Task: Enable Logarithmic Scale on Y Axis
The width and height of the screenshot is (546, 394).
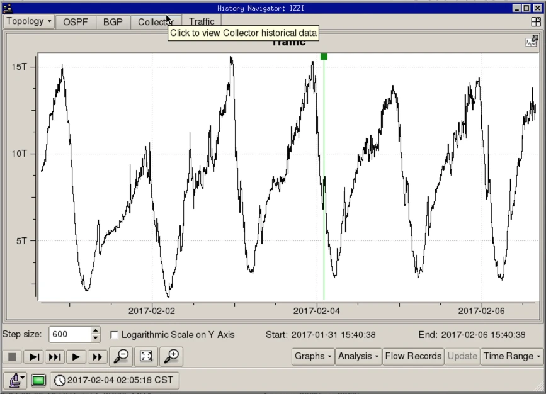Action: (x=114, y=335)
